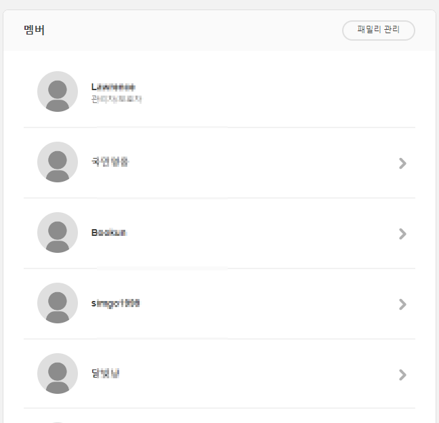Click the avatar beside the name starting with B
Screen dimensions: 439x423
(x=58, y=233)
